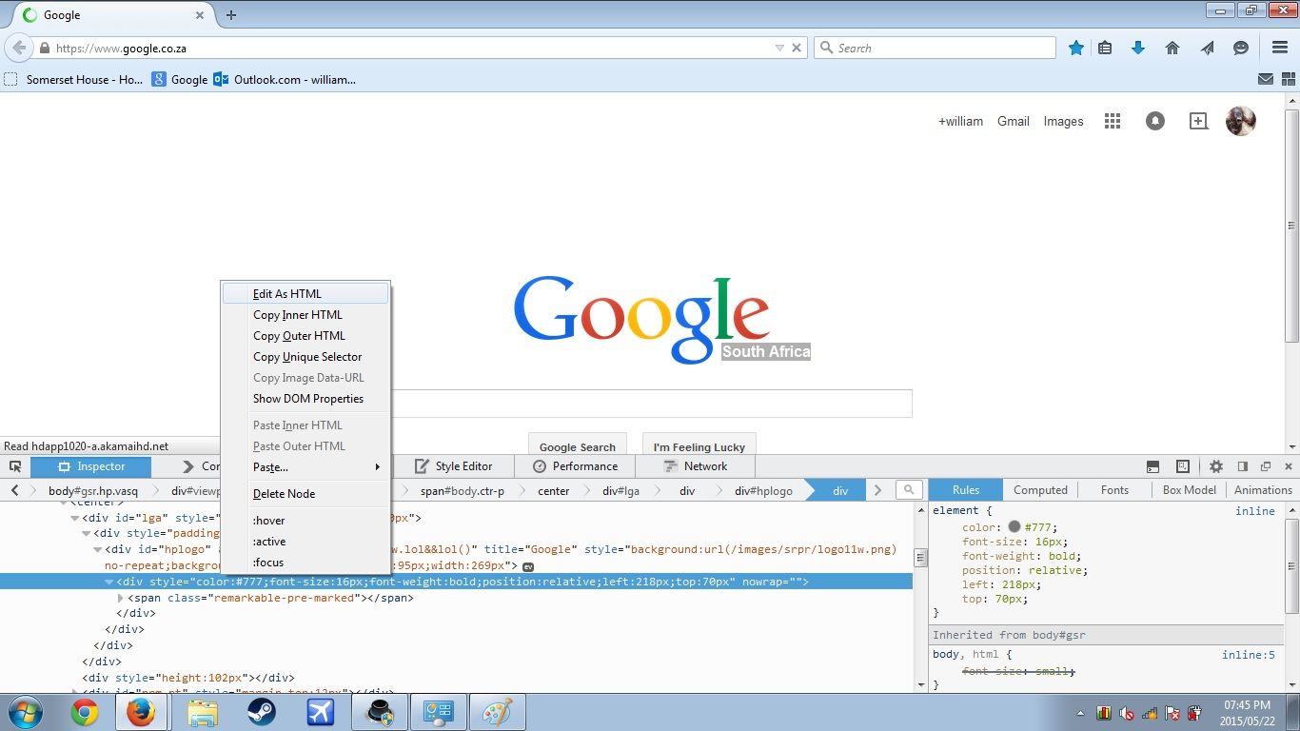Open the Firefox menu hamburger icon
The width and height of the screenshot is (1300, 731).
(1279, 48)
